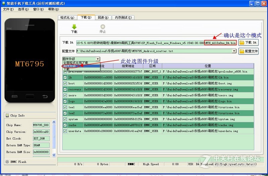Uncheck the tee2 partition checkbox
The image size is (268, 176).
(65, 113)
